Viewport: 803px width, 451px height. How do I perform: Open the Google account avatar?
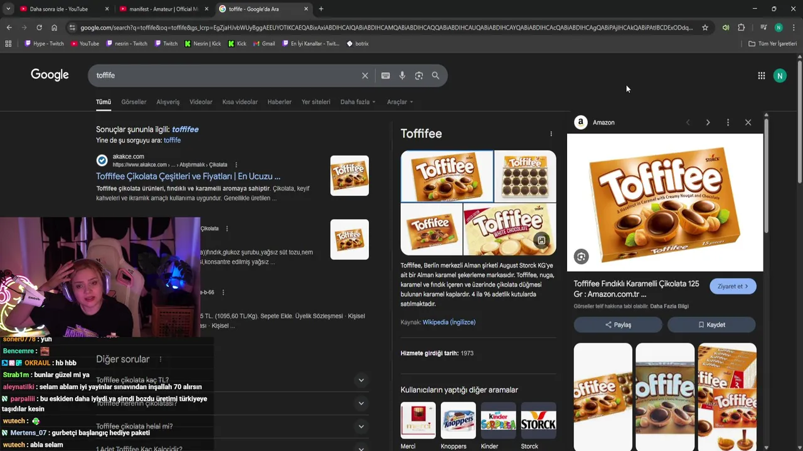[780, 76]
